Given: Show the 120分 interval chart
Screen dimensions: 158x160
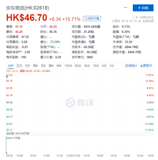Looking at the screenshot, I should [68, 66].
